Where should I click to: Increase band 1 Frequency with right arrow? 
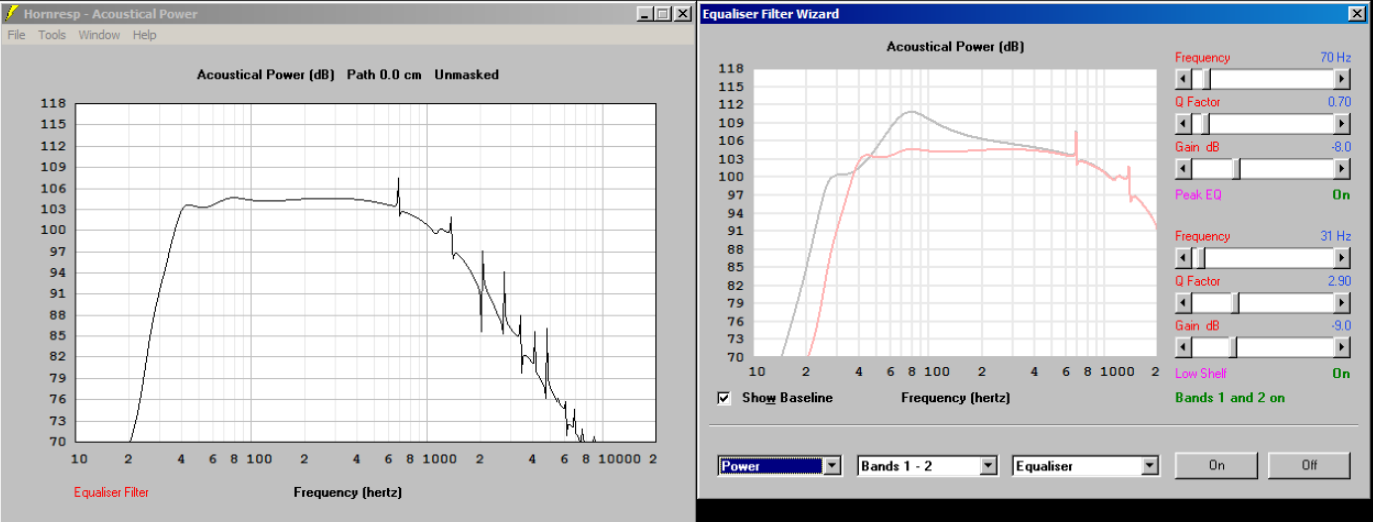coord(1342,79)
